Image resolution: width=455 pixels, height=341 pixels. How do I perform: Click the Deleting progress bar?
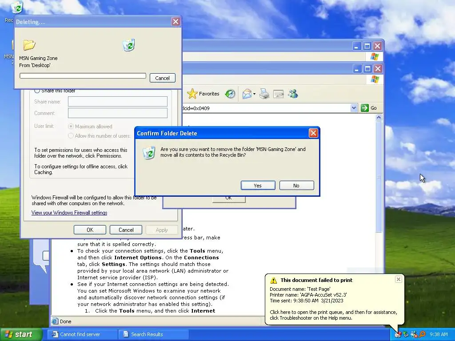(83, 75)
